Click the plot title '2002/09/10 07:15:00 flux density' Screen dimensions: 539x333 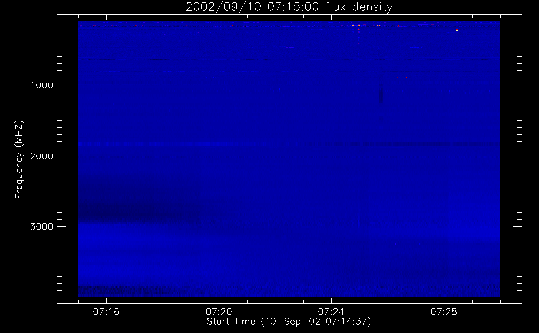(289, 7)
